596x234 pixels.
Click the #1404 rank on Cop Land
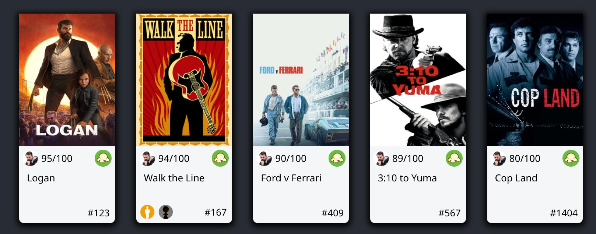(x=564, y=213)
